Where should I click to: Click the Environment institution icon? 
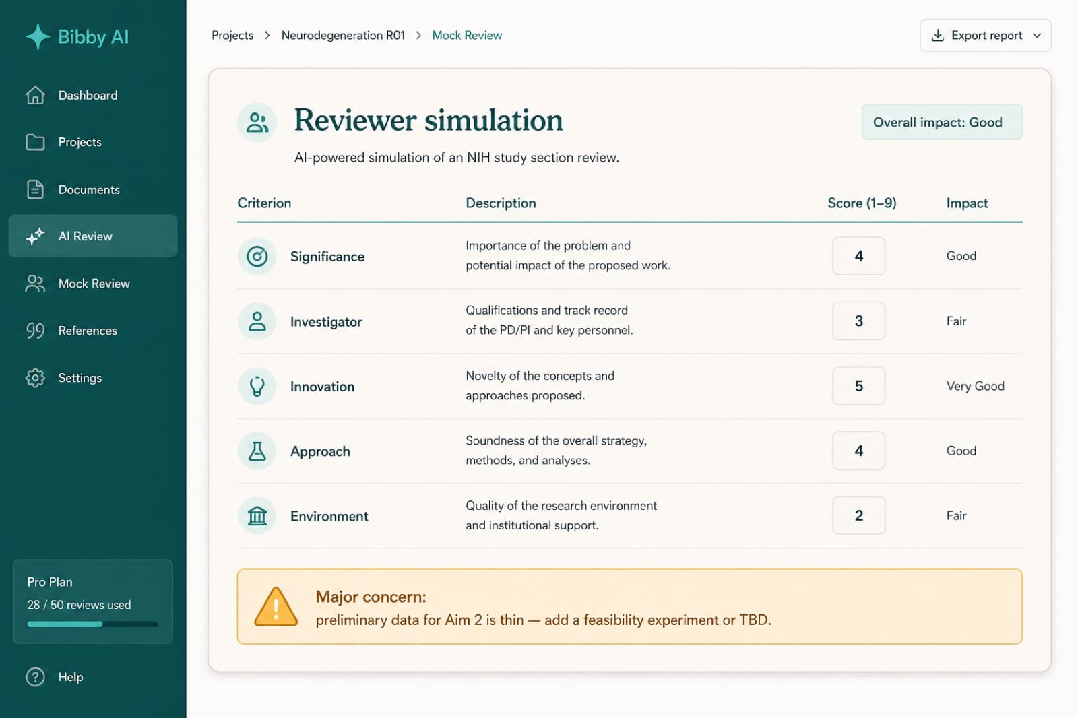click(x=257, y=516)
